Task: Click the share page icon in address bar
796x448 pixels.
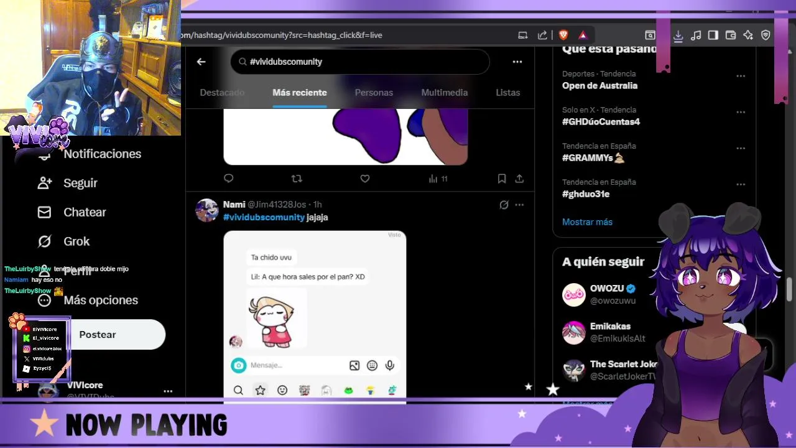Action: 542,35
